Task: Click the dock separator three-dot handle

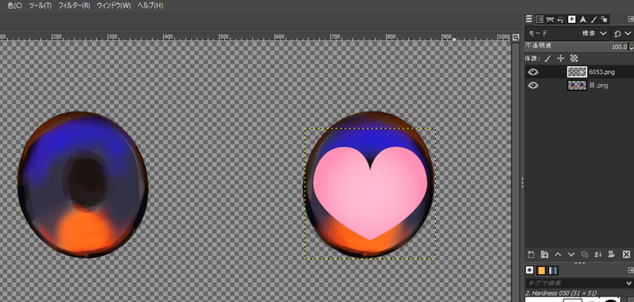Action: [579, 263]
